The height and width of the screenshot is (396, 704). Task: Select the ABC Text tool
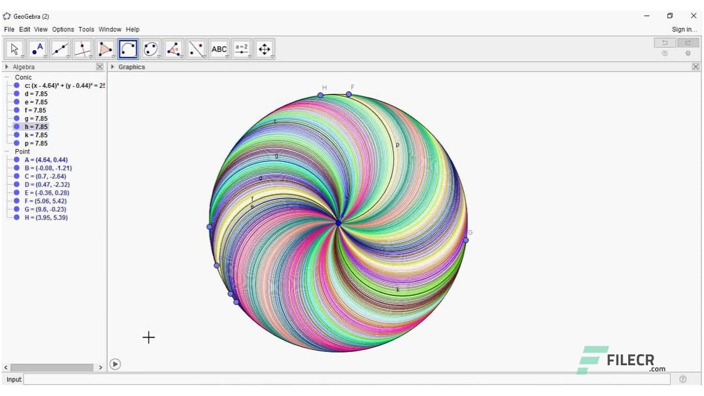219,48
